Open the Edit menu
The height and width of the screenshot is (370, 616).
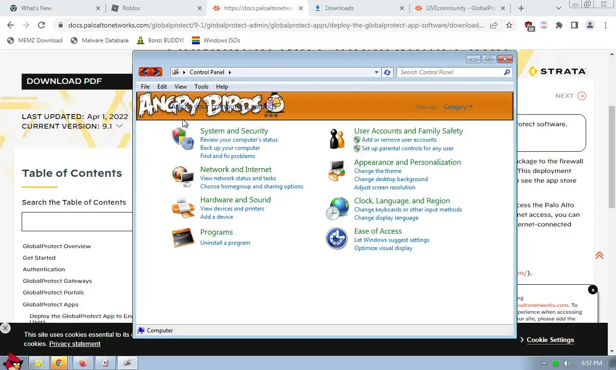point(162,87)
